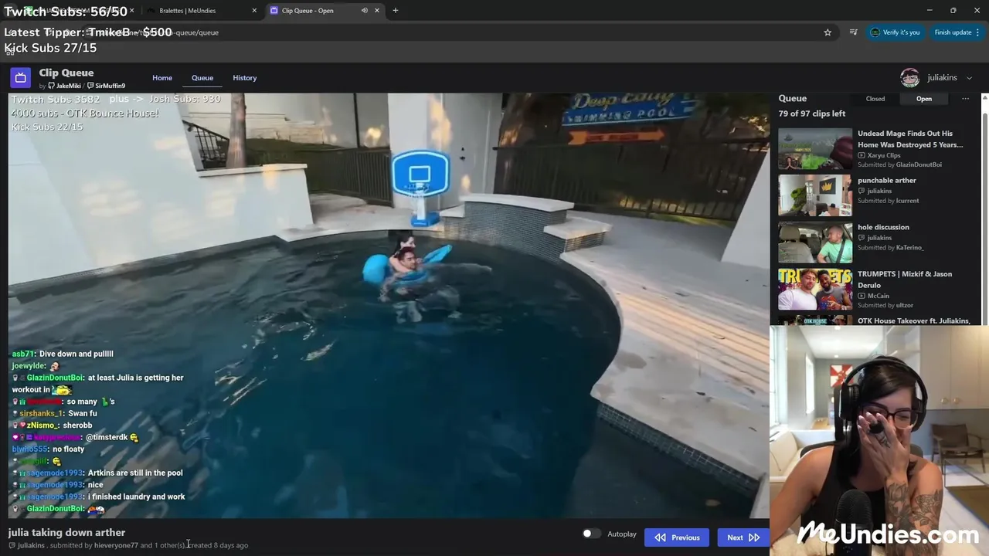Viewport: 989px width, 556px height.
Task: Set the queue to Open
Action: [924, 99]
